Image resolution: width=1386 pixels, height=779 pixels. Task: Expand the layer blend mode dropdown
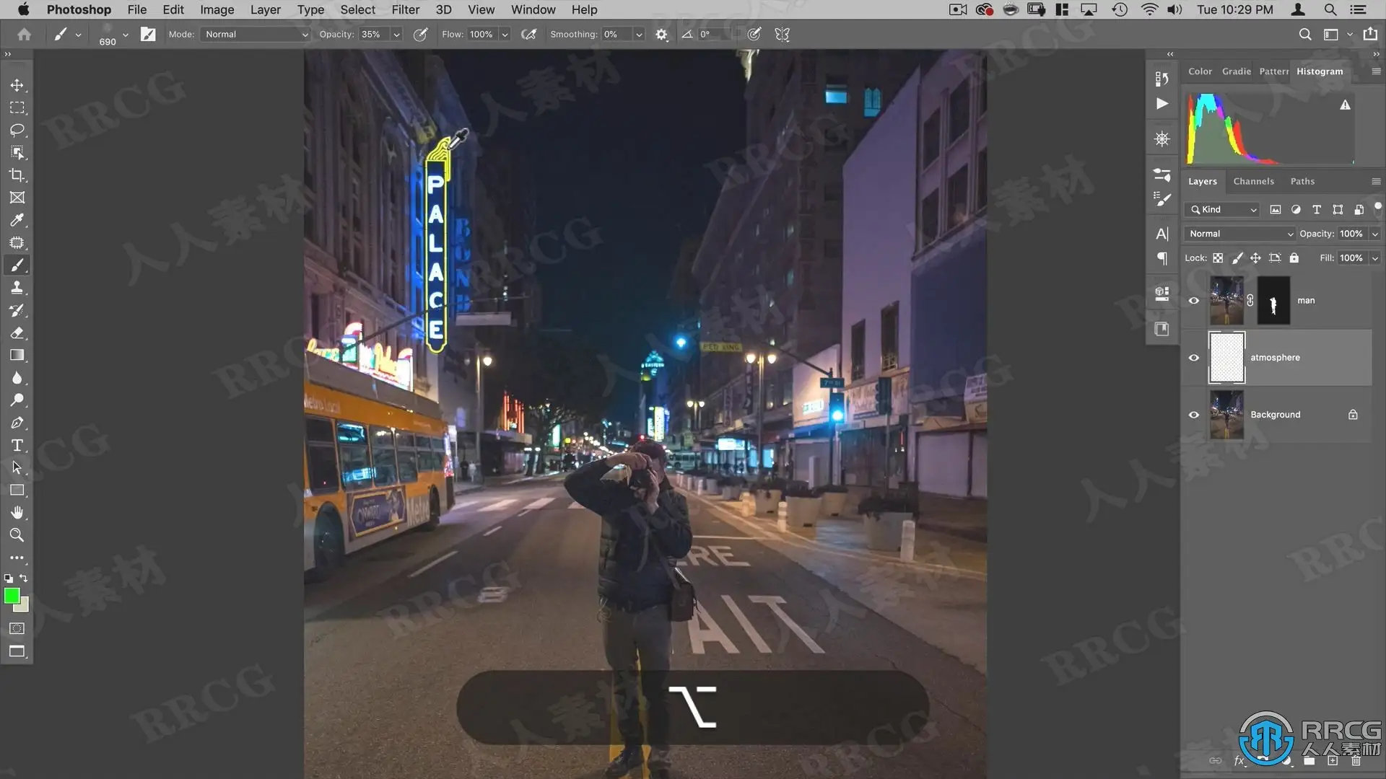click(1239, 234)
